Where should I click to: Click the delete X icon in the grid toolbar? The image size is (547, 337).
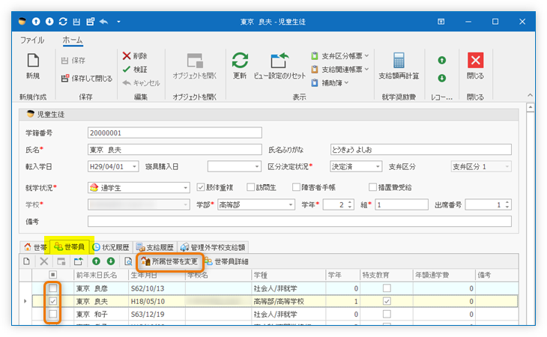coord(44,261)
